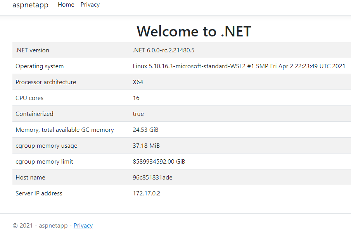
Task: Open the Privacy page from navbar
Action: pyautogui.click(x=90, y=5)
